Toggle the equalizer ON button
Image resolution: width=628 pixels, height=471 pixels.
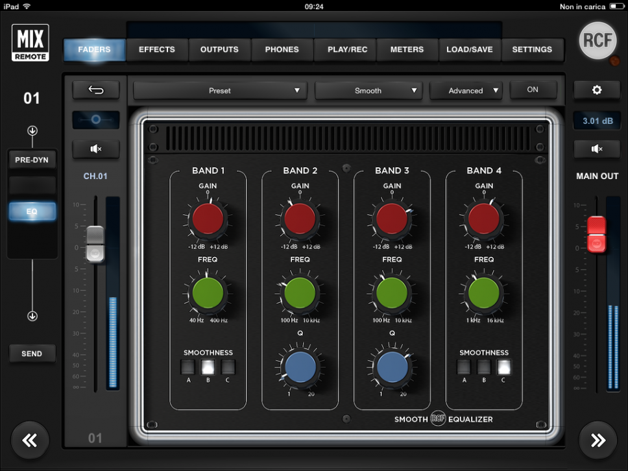pos(533,90)
